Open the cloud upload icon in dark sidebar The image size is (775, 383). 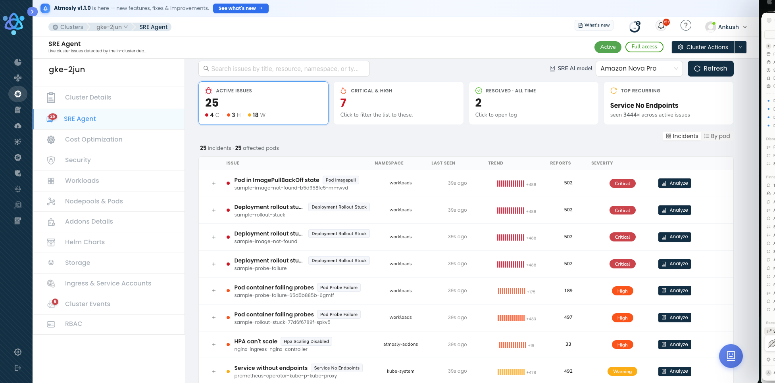point(18,126)
